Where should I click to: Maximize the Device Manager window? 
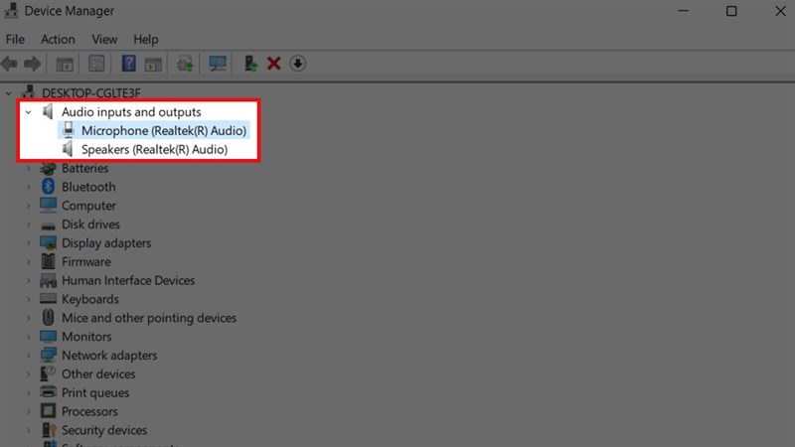point(731,11)
